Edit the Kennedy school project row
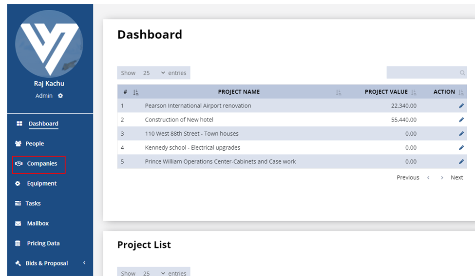Viewport: 475px width, 280px height. [x=461, y=148]
